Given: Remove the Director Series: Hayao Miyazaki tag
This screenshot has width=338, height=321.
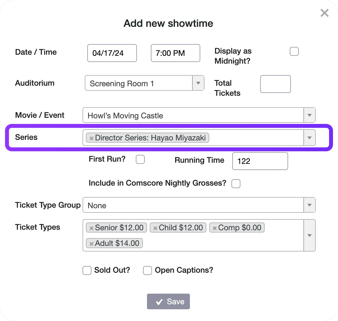Looking at the screenshot, I should tap(91, 138).
